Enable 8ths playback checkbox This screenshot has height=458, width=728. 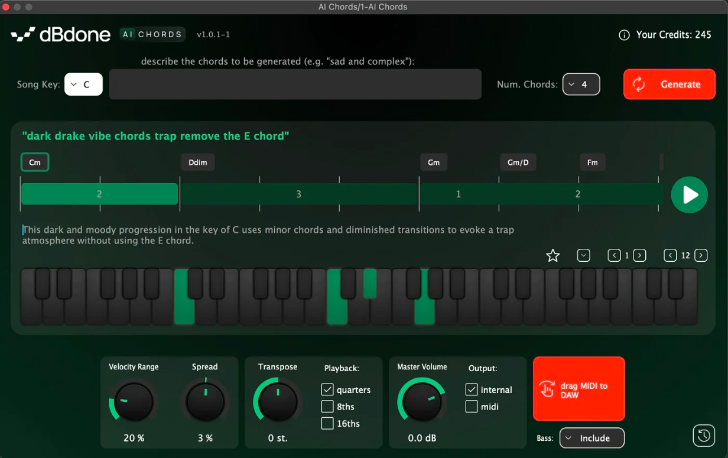(327, 406)
